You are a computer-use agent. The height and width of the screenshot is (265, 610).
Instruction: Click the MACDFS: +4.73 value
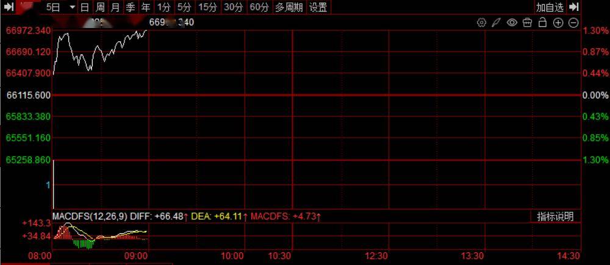[x=286, y=216]
